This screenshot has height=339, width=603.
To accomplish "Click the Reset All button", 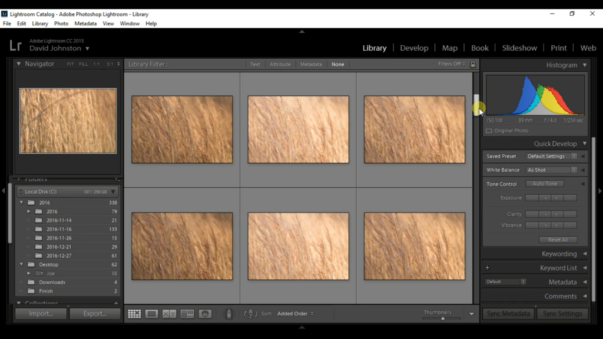I will [x=558, y=240].
